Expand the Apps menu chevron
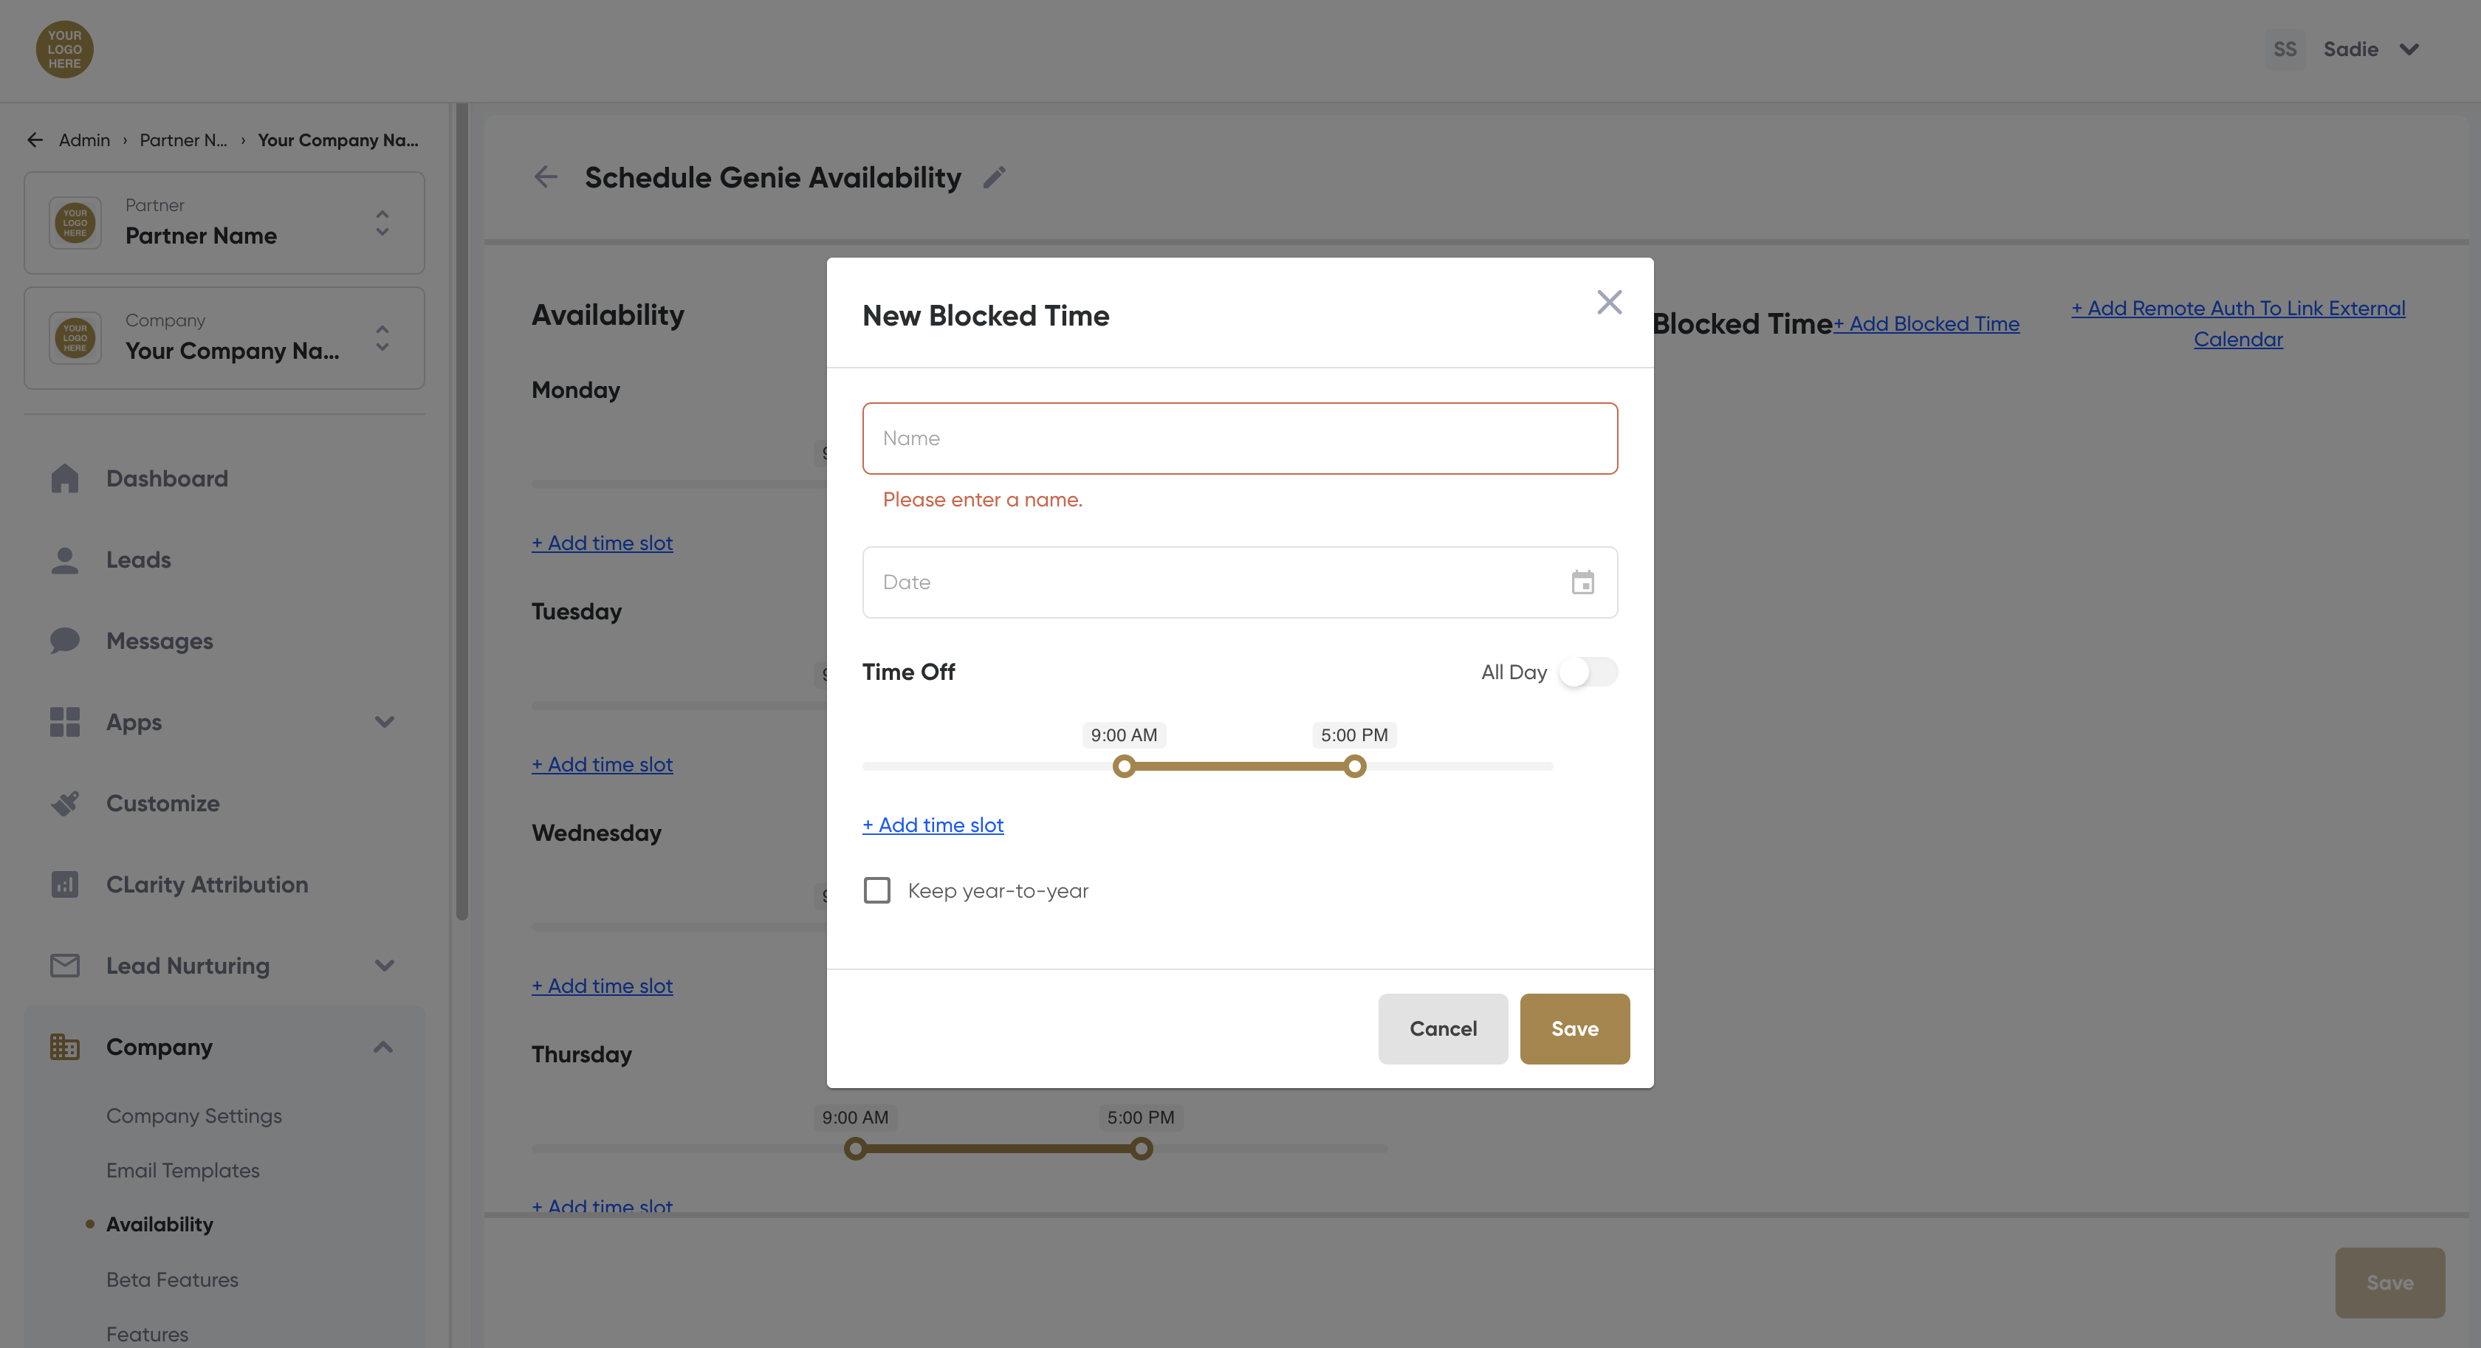Screen dimensions: 2481x1348 [x=384, y=722]
